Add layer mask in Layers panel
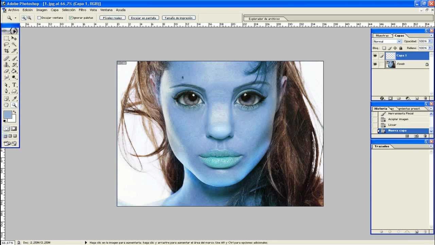Image resolution: width=435 pixels, height=245 pixels. pos(390,98)
